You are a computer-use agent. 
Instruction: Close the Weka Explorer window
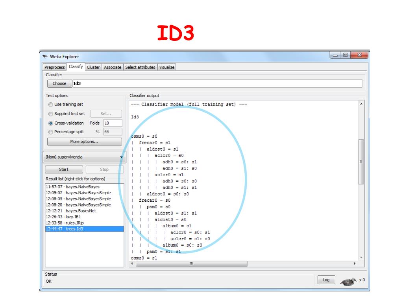click(x=359, y=55)
